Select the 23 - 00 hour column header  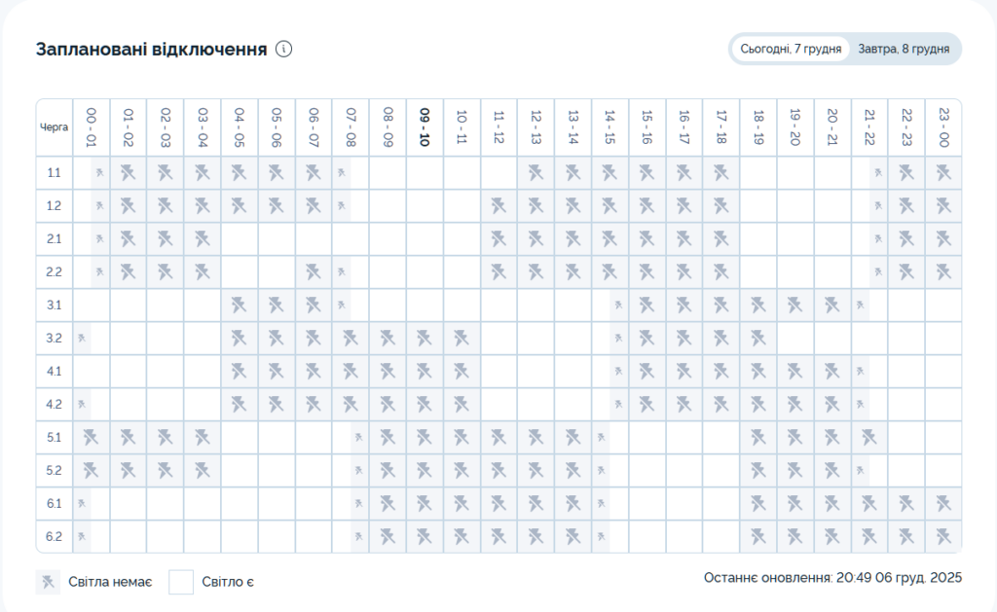click(942, 127)
